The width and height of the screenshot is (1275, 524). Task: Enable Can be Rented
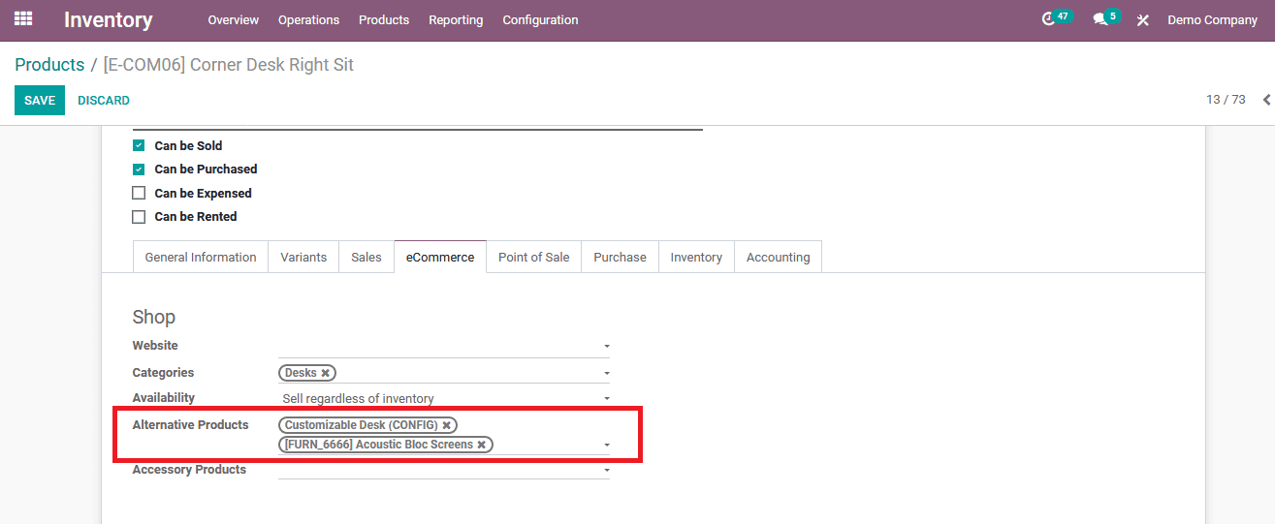coord(139,217)
